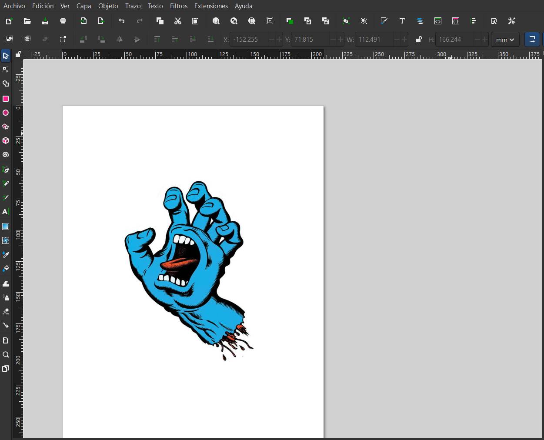Pick the Eyedropper tool
The height and width of the screenshot is (440, 544).
(x=6, y=254)
